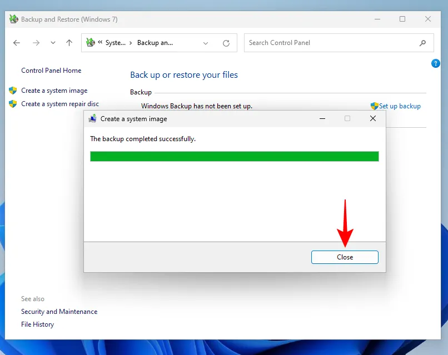Click the Backup and Restore window title icon
448x355 pixels.
(x=14, y=19)
